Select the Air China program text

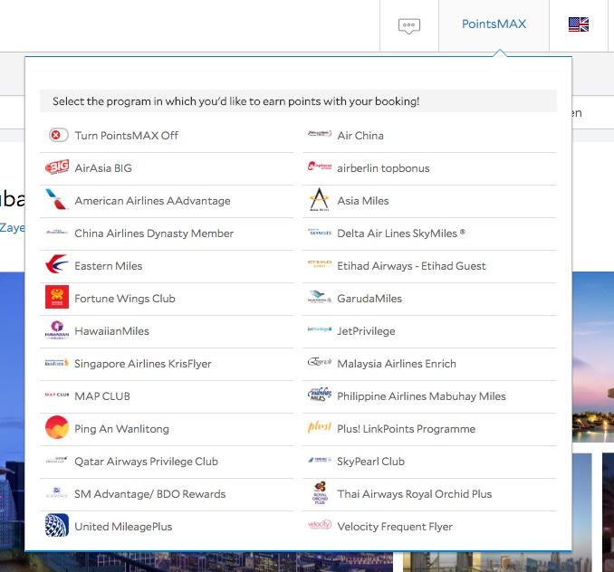360,136
